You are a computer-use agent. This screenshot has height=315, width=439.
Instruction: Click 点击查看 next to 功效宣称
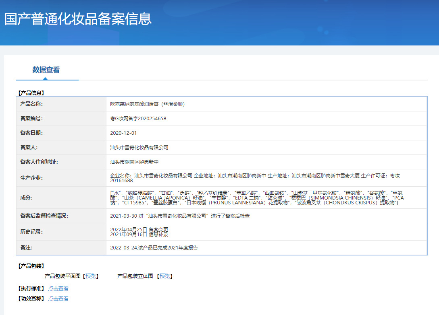point(58,299)
